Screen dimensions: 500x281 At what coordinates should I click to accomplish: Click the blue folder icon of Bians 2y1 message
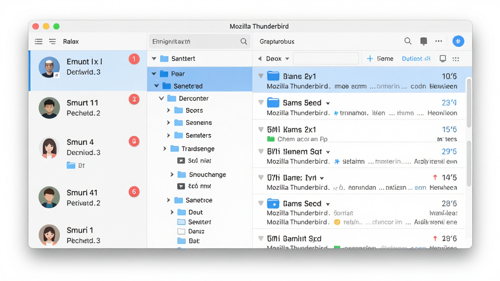tap(273, 76)
